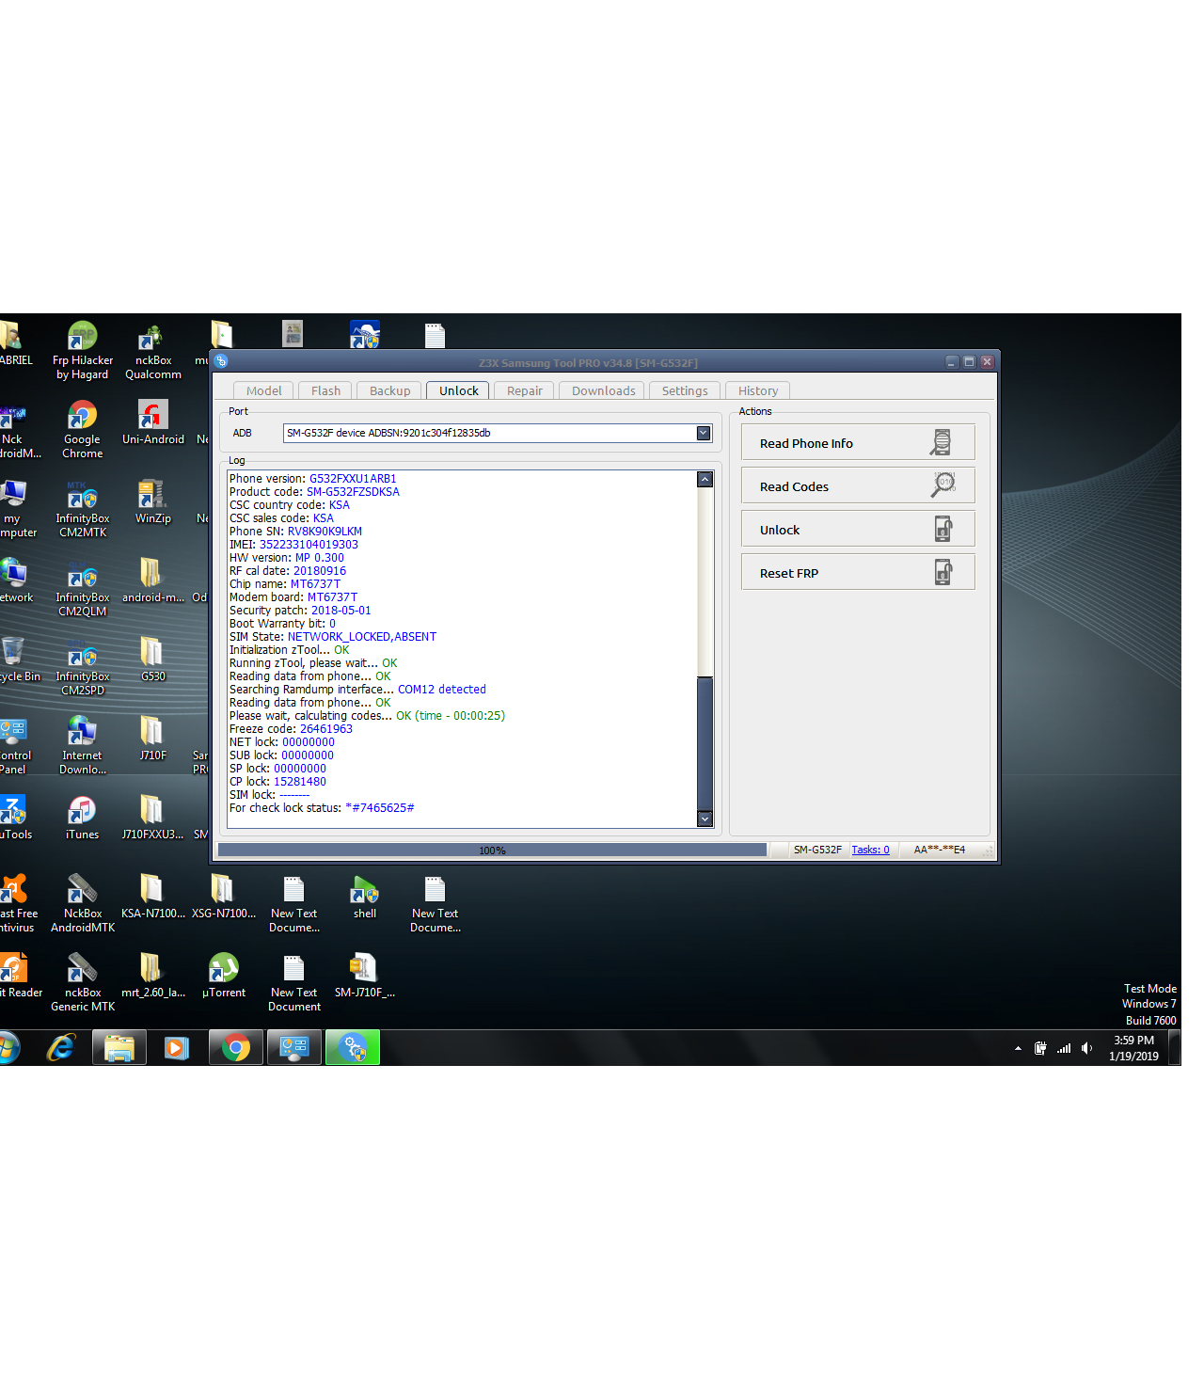Viewport: 1204px width, 1399px height.
Task: Click the log scrollbar thumb
Action: pyautogui.click(x=705, y=743)
